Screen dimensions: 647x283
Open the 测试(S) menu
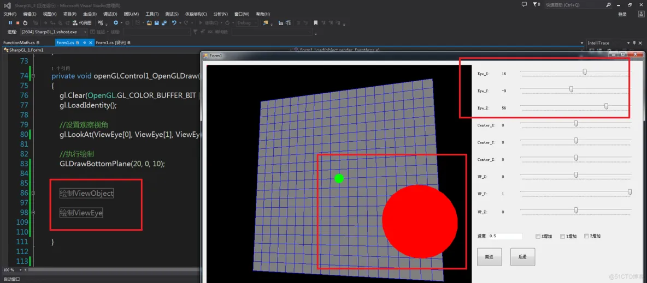pyautogui.click(x=172, y=14)
